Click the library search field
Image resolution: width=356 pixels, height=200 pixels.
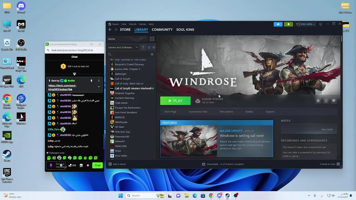128,54
